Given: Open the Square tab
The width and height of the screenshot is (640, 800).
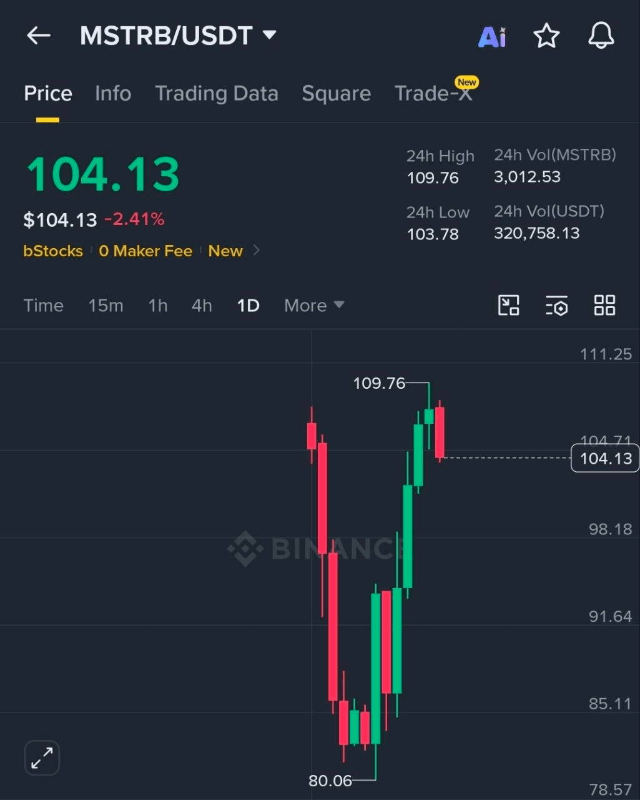Looking at the screenshot, I should 337,93.
